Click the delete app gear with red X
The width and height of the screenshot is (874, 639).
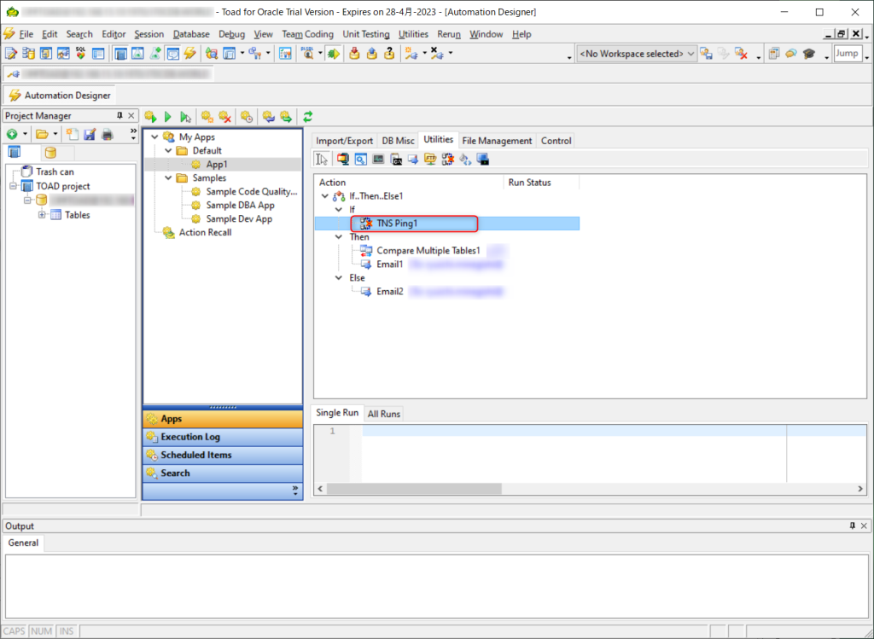click(224, 116)
